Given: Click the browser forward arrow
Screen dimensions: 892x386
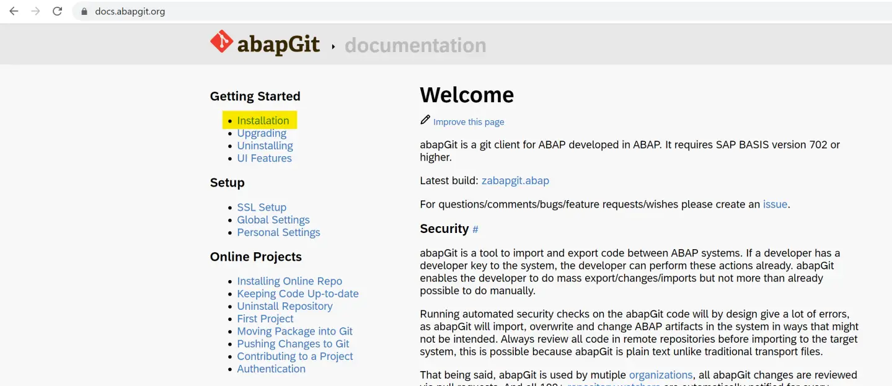Looking at the screenshot, I should [35, 11].
